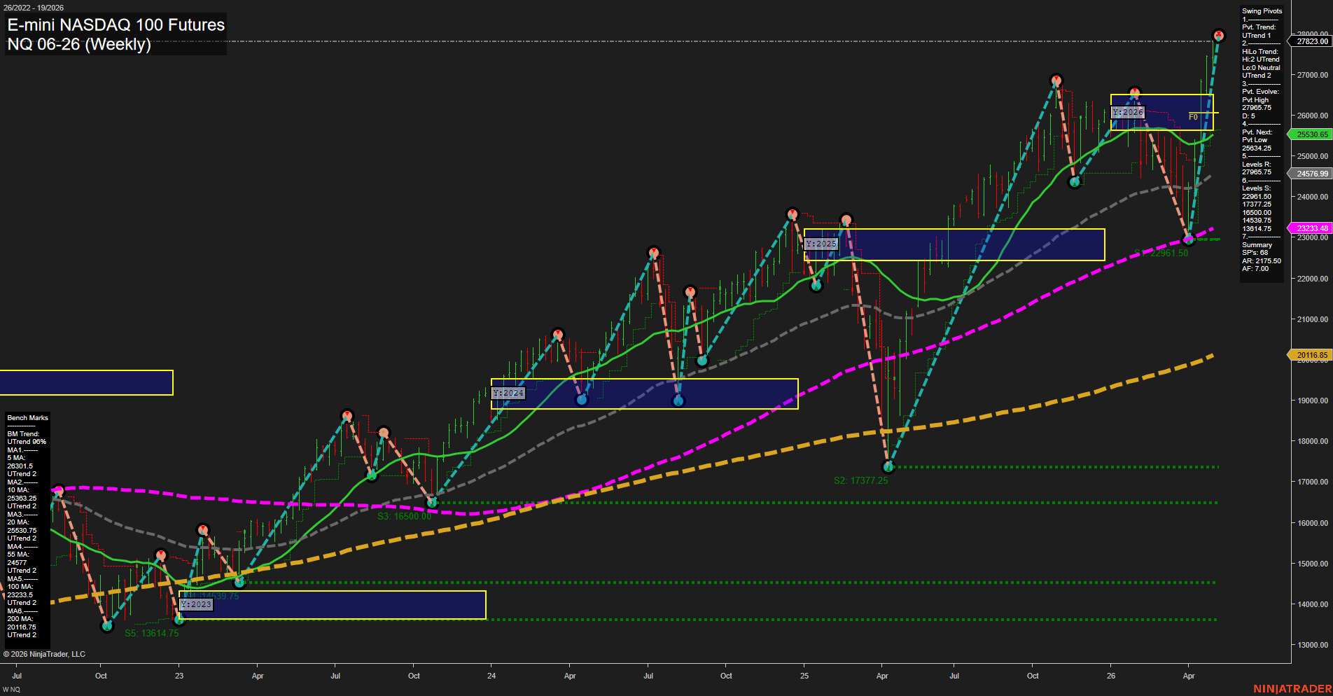Image resolution: width=1333 pixels, height=696 pixels.
Task: Click the 25363.25 moving average value
Action: tap(22, 499)
